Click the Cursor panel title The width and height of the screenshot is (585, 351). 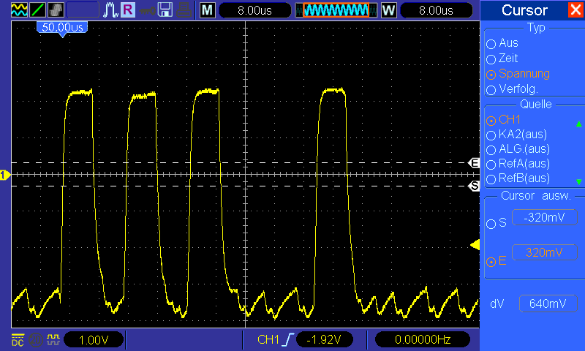[x=524, y=10]
